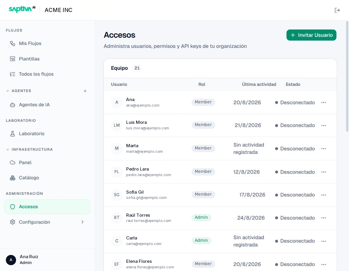This screenshot has height=271, width=349.
Task: Collapse the AGENTES section
Action: (x=8, y=91)
